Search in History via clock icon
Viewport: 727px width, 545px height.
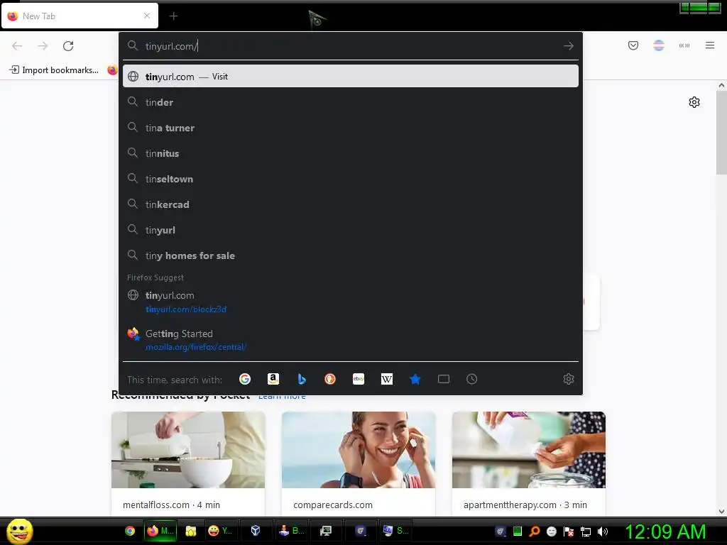click(x=471, y=379)
